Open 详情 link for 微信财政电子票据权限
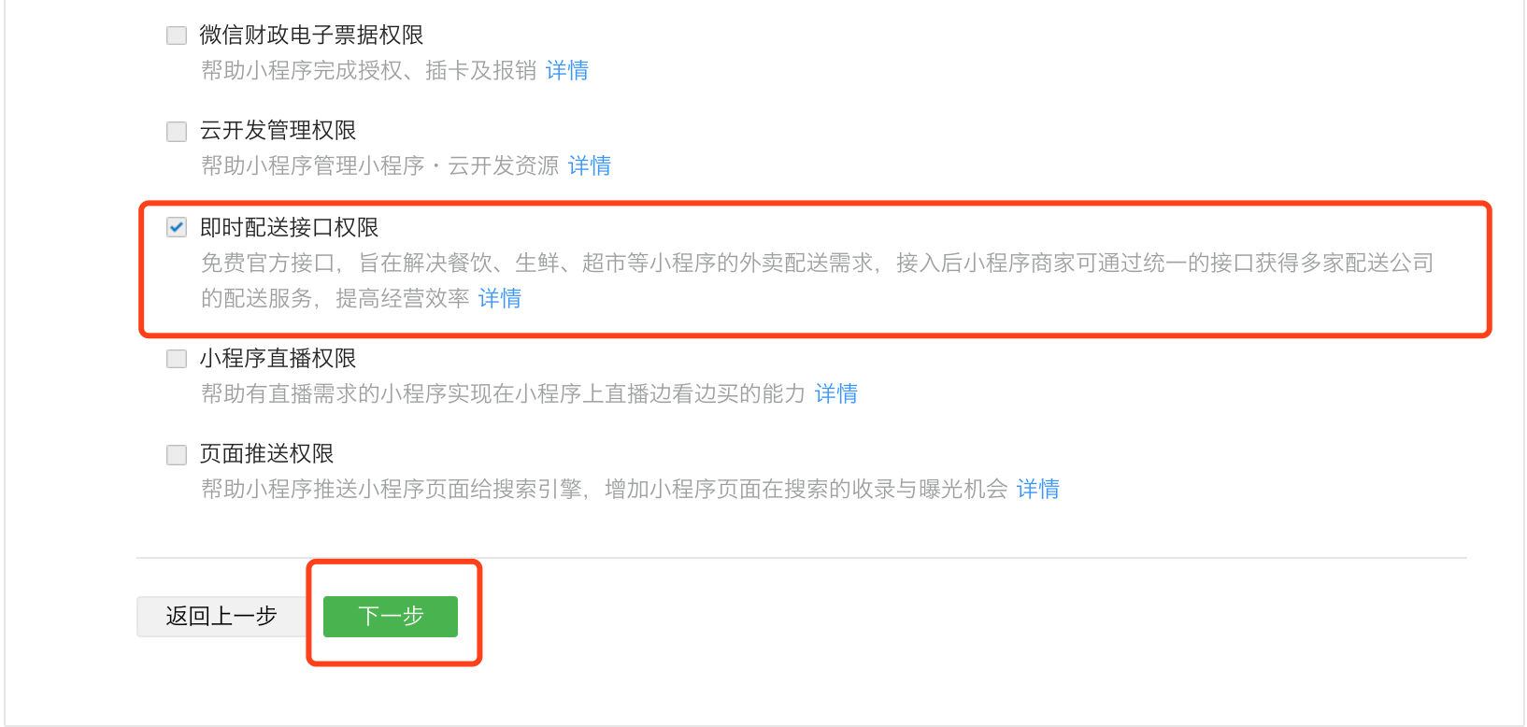The image size is (1527, 727). click(x=567, y=70)
